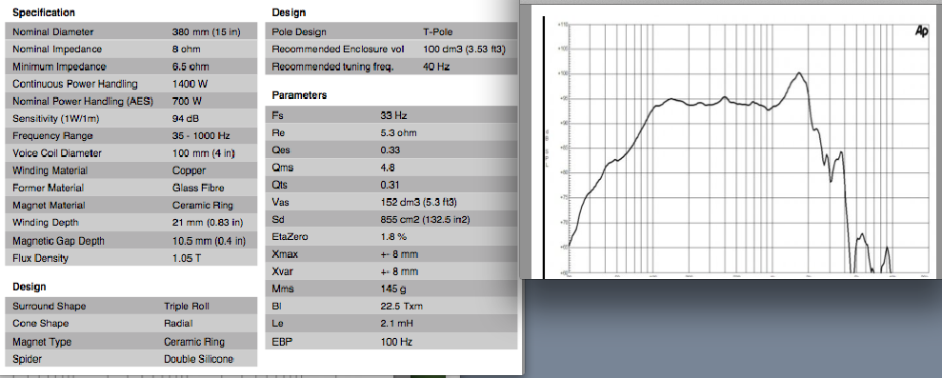Image resolution: width=942 pixels, height=378 pixels.
Task: Click 'Recommended Enclosure vol' label
Action: 338,50
